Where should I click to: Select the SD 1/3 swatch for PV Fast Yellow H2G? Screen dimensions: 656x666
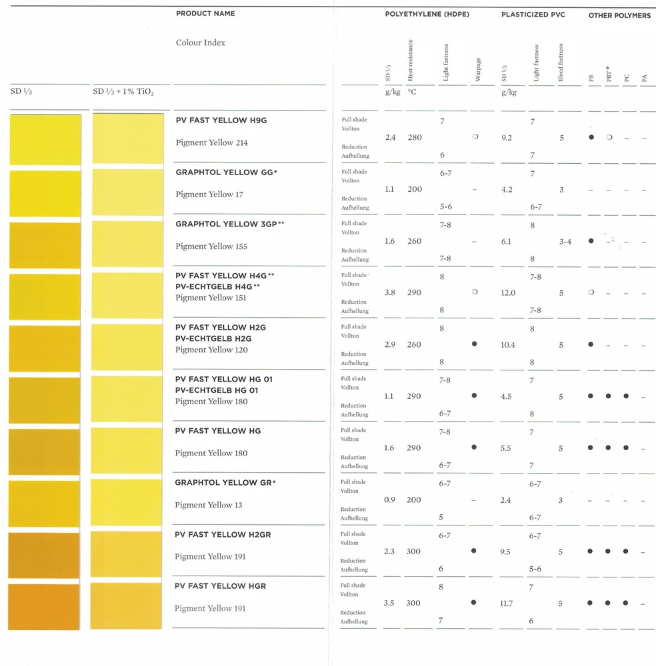coord(45,349)
